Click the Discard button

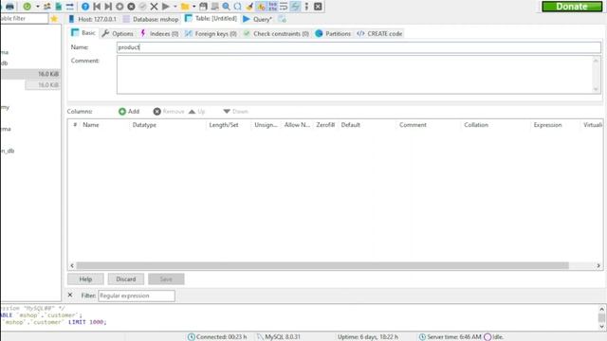coord(126,279)
